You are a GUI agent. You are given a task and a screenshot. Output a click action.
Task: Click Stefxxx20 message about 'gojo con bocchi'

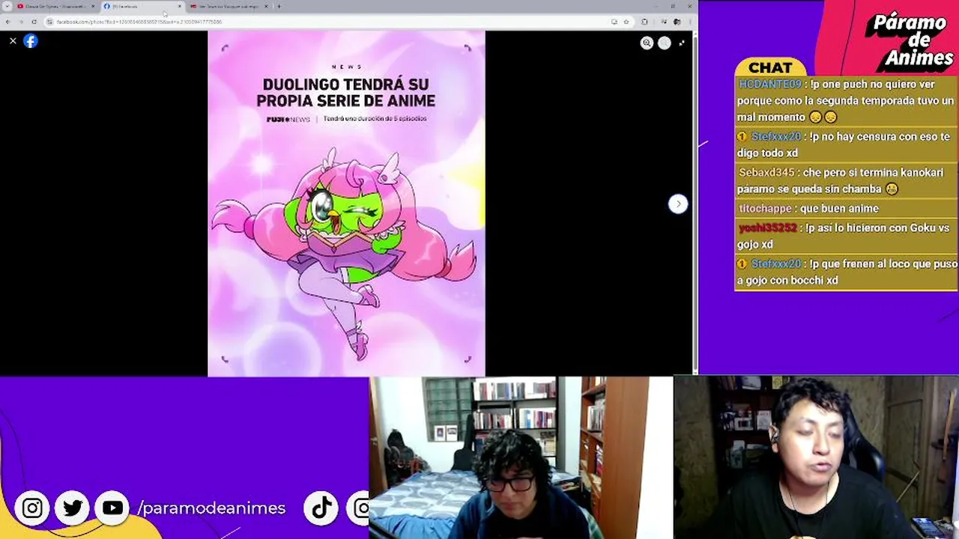click(847, 272)
